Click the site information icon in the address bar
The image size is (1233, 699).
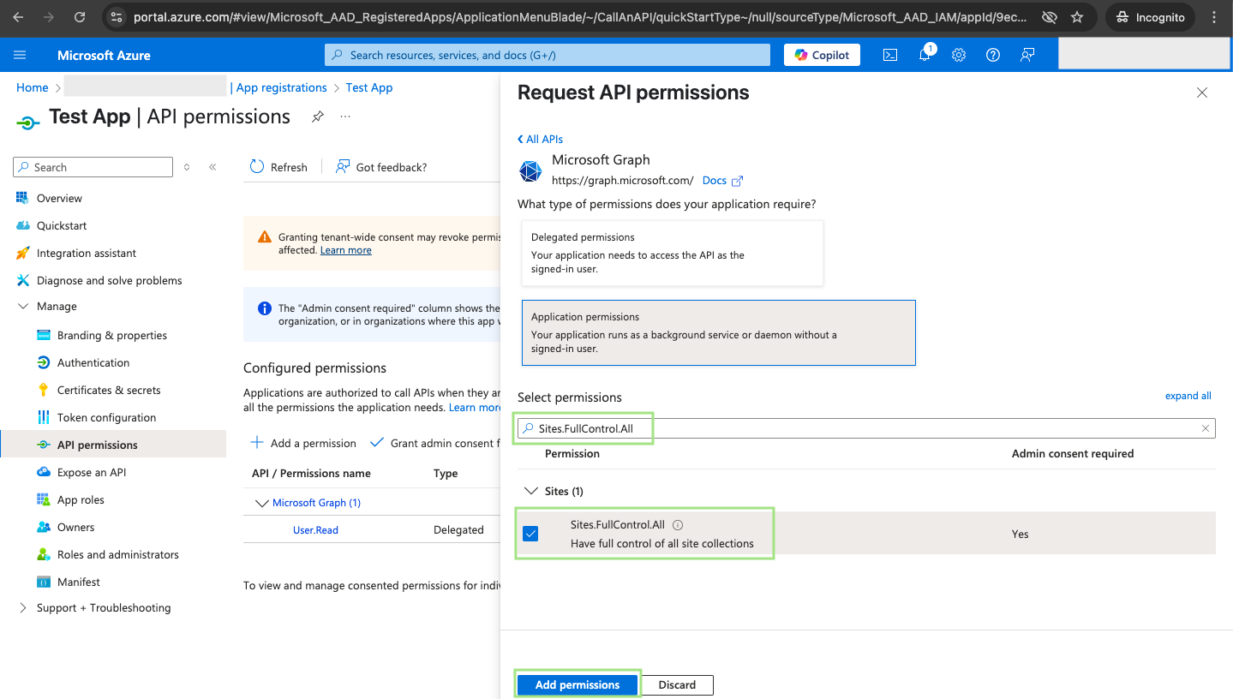pos(117,17)
